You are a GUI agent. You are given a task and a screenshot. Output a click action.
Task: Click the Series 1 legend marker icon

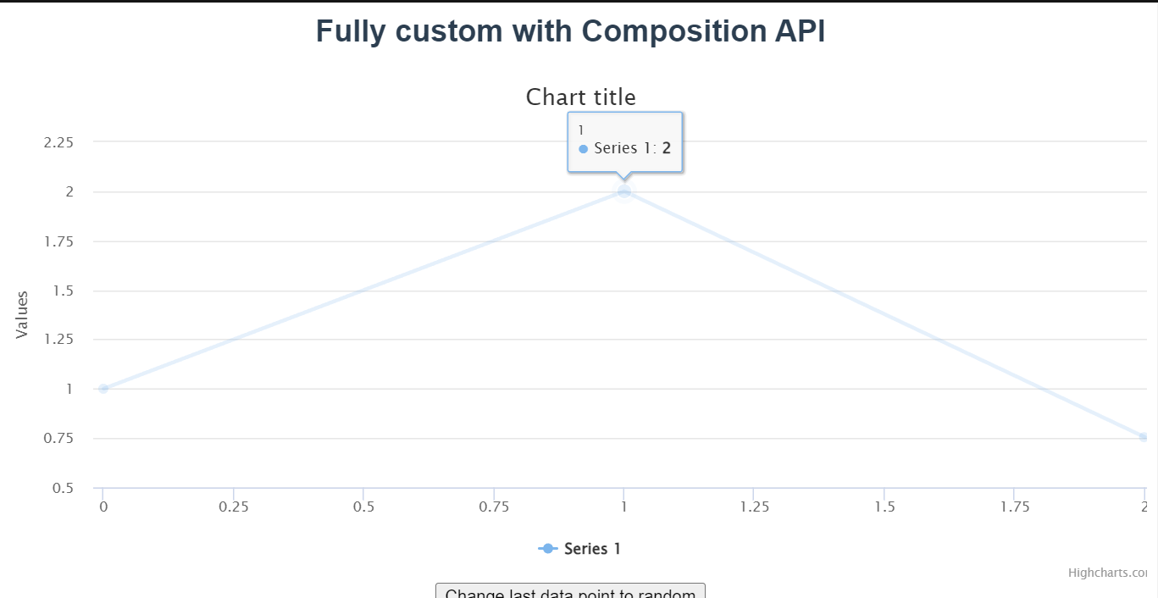[x=548, y=548]
